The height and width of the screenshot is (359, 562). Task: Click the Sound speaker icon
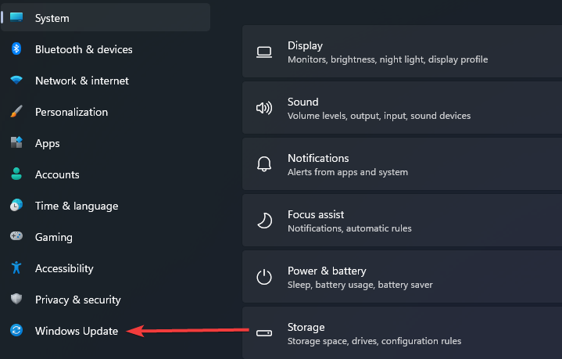pos(264,108)
